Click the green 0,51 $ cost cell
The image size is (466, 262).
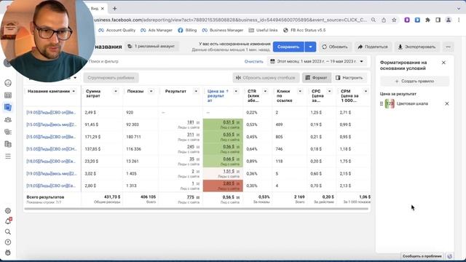223,124
